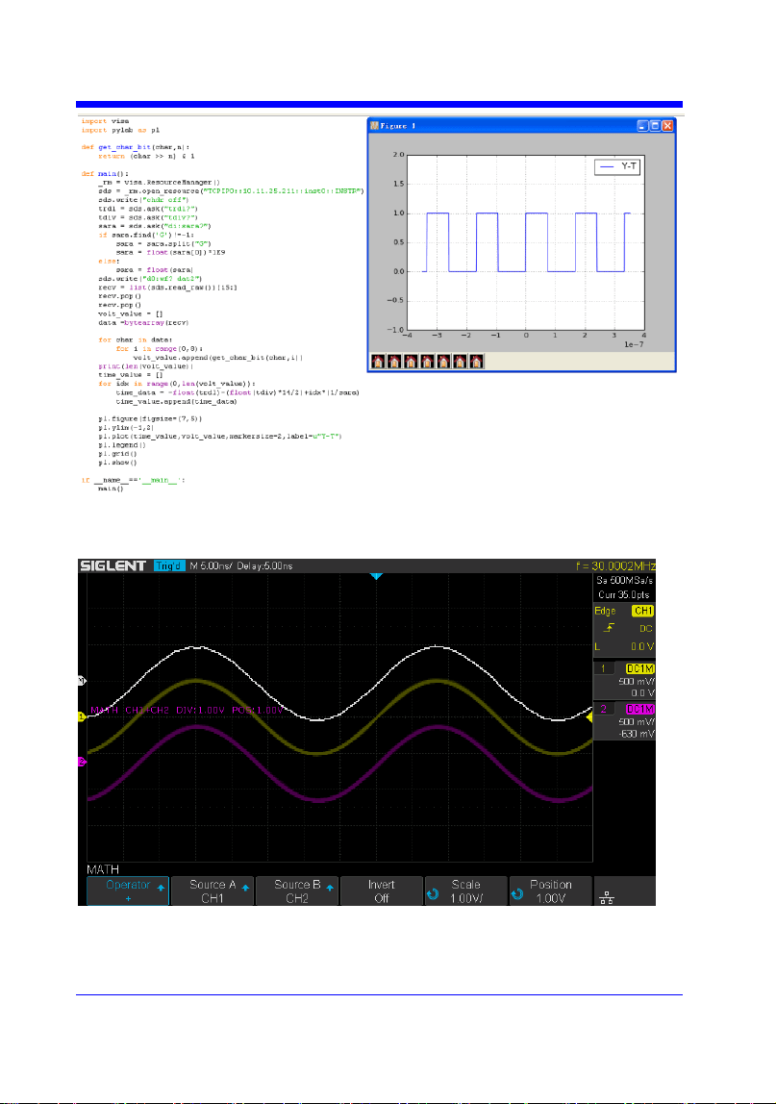Click the 'def main():' code line
Screen dimensions: 776x1104
coord(105,173)
